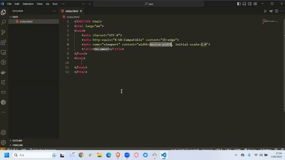This screenshot has width=285, height=160.
Task: Open the Search view in activity bar
Action: point(3,22)
